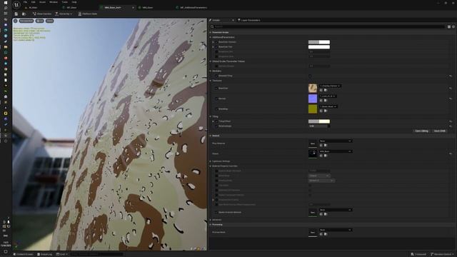Click the Save asset toolbar icon
Image resolution: width=457 pixels, height=257 pixels.
pyautogui.click(x=16, y=14)
